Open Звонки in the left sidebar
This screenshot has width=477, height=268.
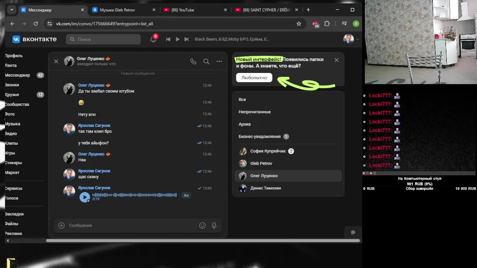[12, 85]
